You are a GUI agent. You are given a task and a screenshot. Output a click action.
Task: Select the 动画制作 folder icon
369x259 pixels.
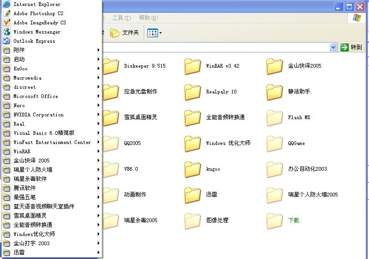pyautogui.click(x=111, y=195)
